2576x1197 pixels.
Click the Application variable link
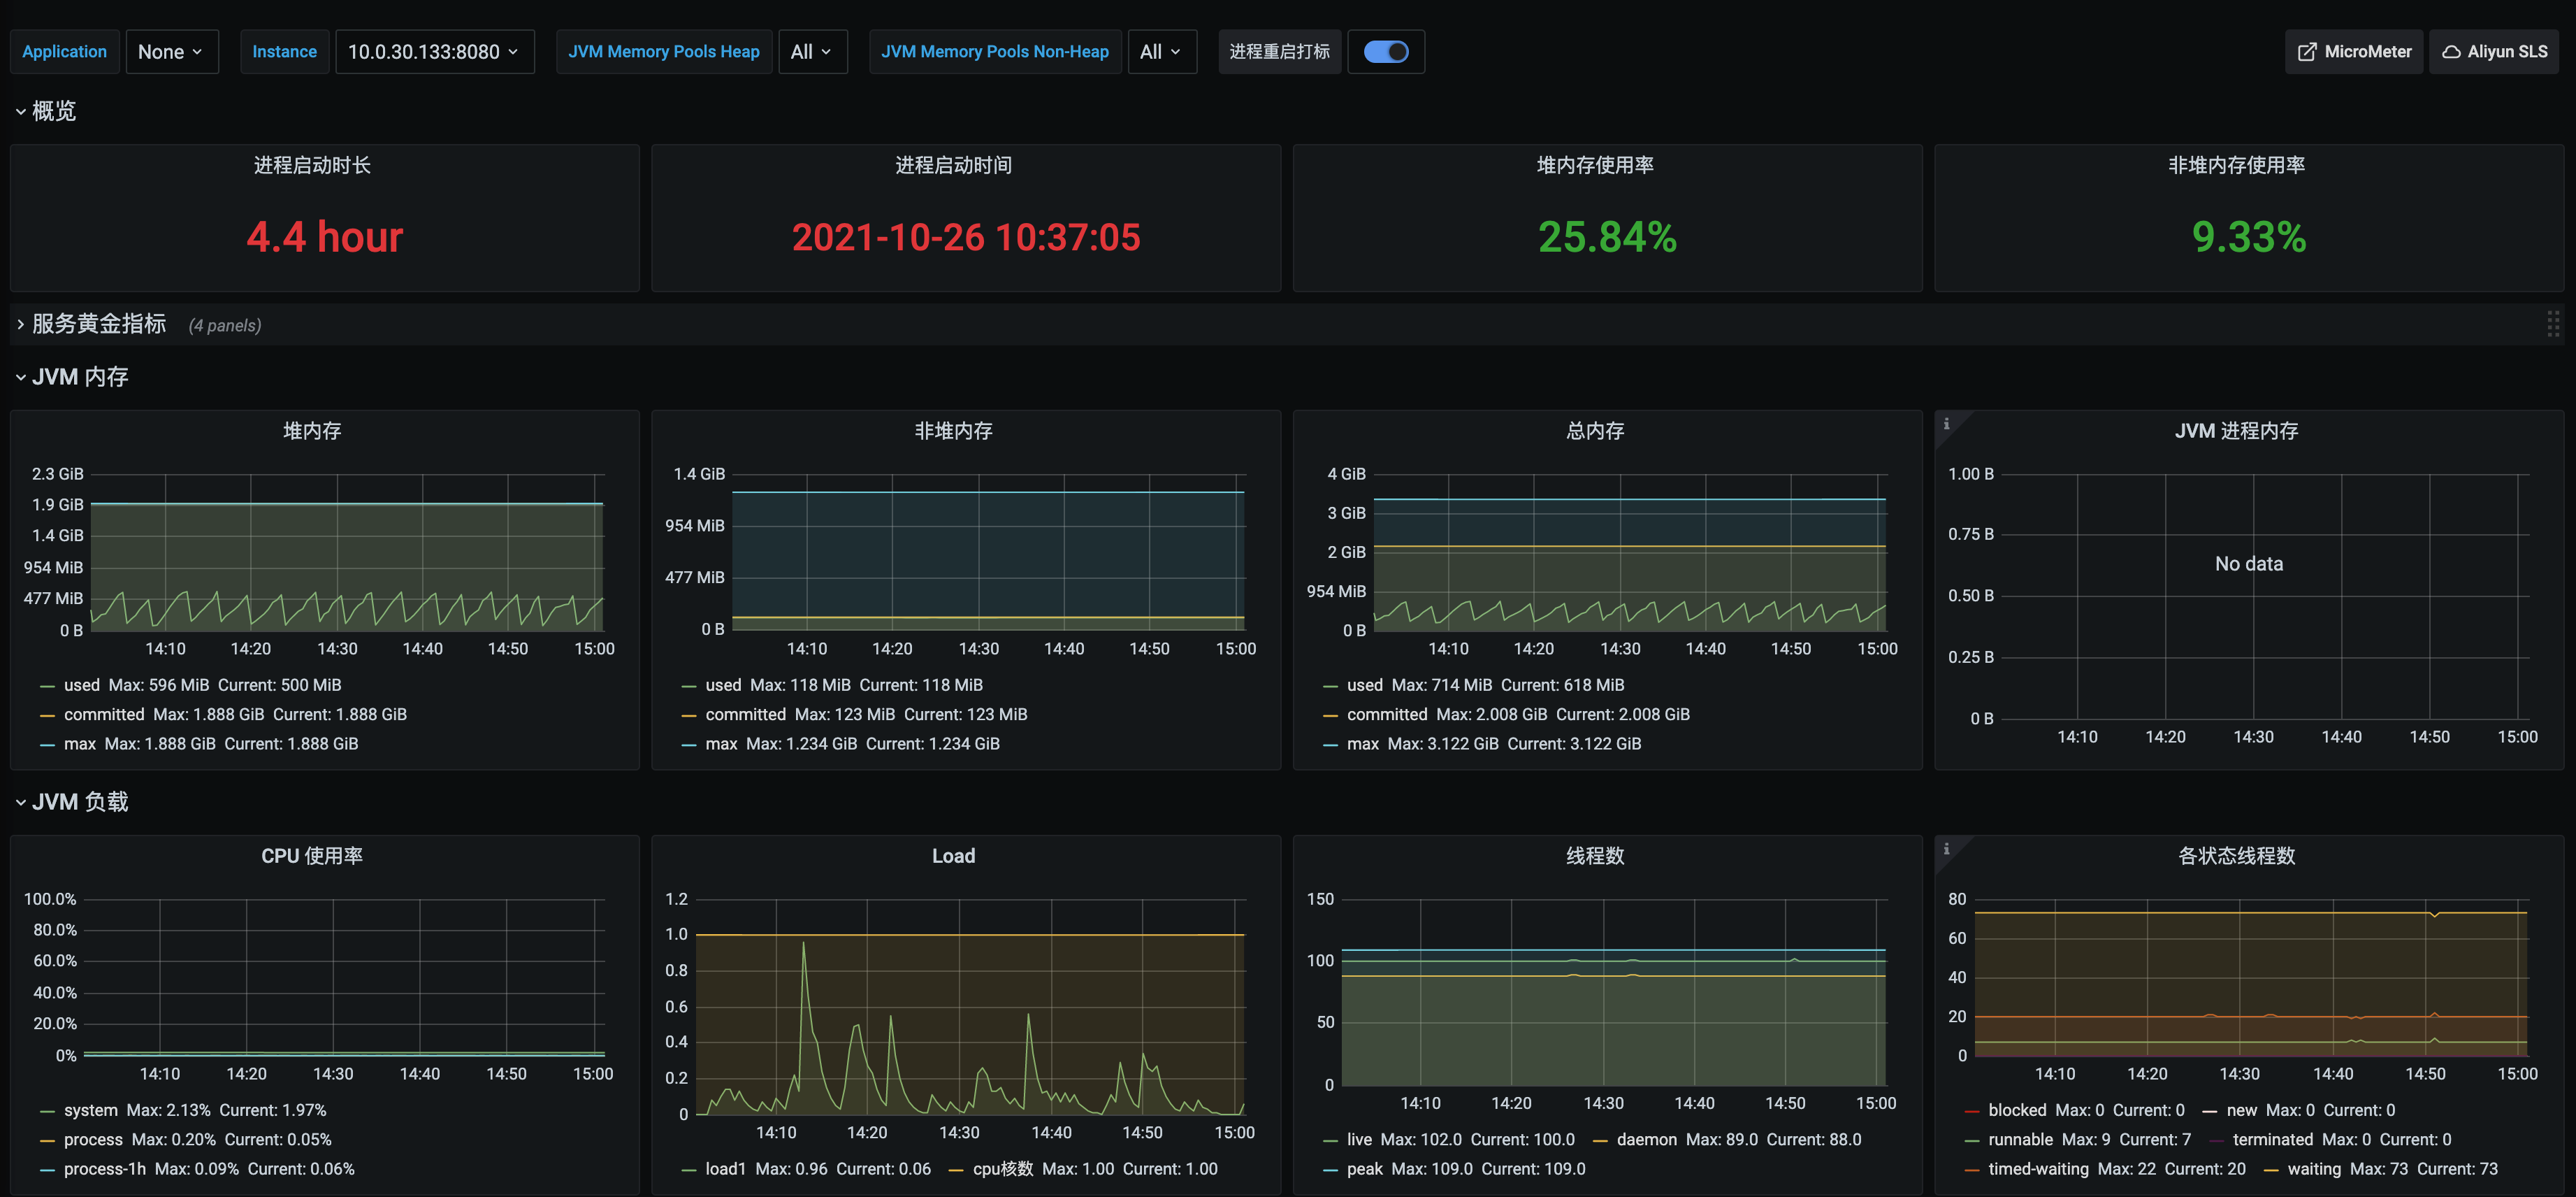tap(64, 51)
